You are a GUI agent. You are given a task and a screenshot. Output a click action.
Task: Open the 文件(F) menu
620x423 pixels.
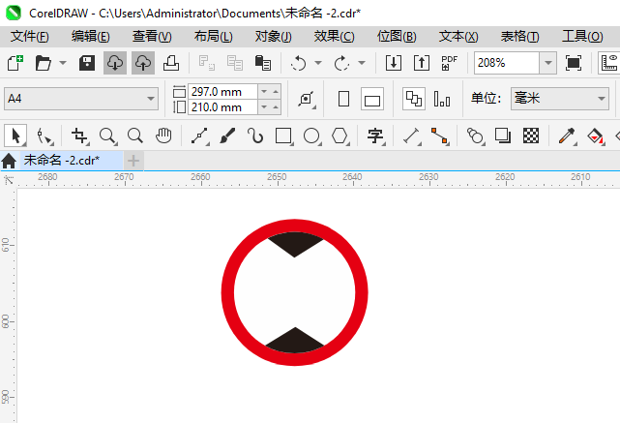coord(30,37)
